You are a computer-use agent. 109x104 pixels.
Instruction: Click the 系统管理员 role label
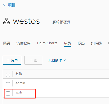pyautogui.click(x=61, y=22)
